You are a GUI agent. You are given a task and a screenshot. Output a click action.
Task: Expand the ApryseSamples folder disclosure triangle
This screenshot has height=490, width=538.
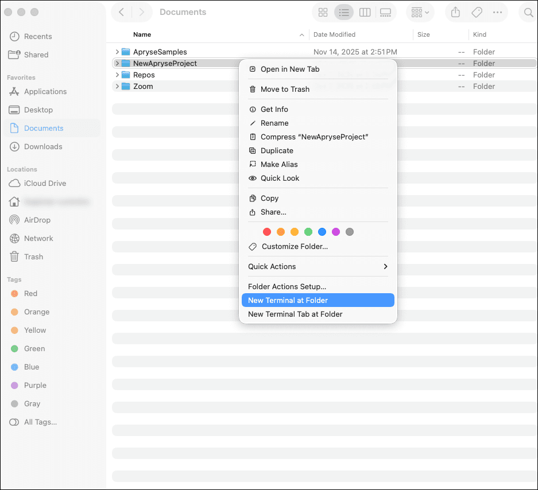117,52
